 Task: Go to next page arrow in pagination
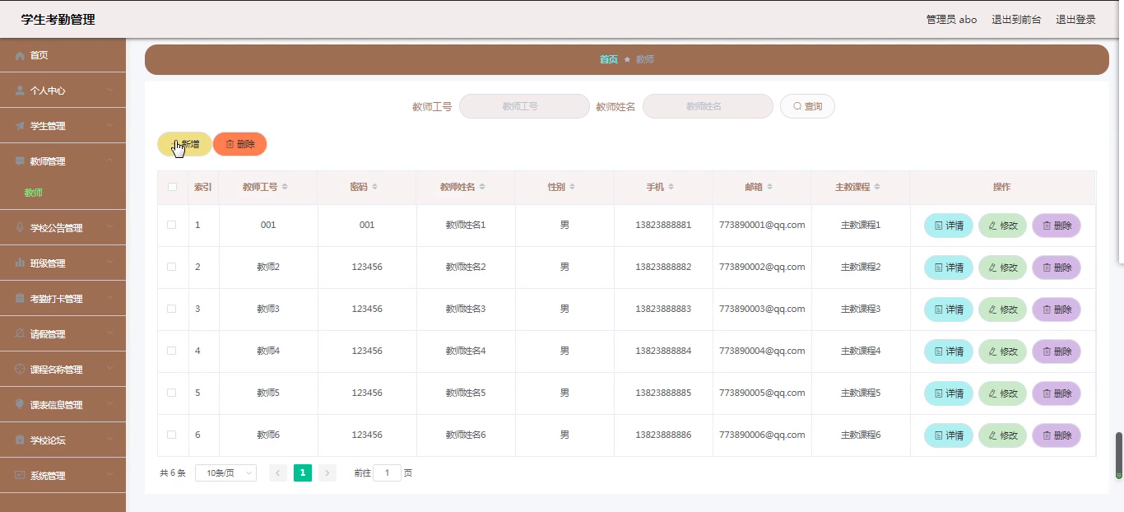[327, 472]
